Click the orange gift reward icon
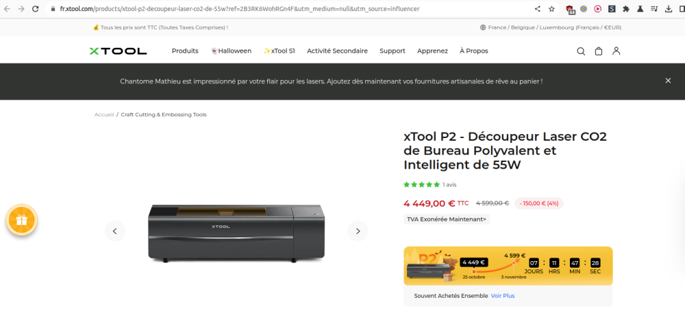Screen dimensions: 685x315 [21, 220]
